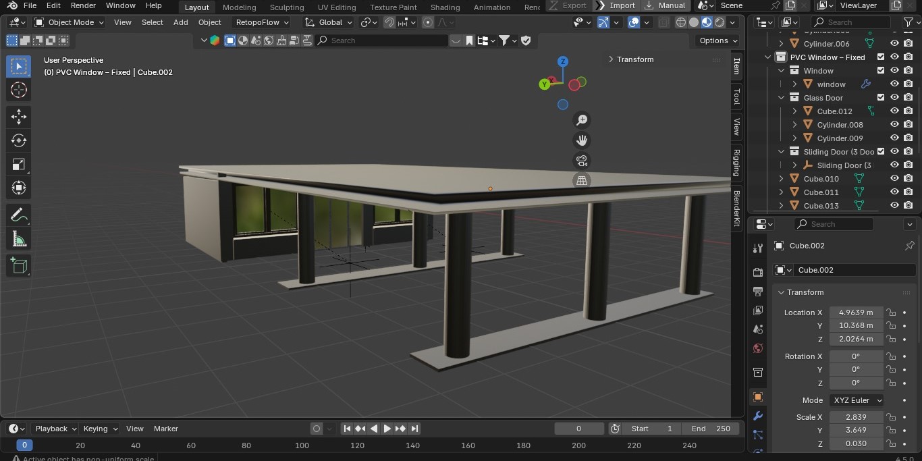The width and height of the screenshot is (922, 461).
Task: Select the Rotate tool
Action: [x=19, y=140]
